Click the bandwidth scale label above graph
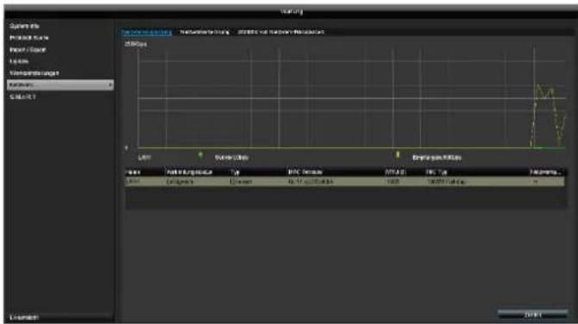 click(x=135, y=44)
